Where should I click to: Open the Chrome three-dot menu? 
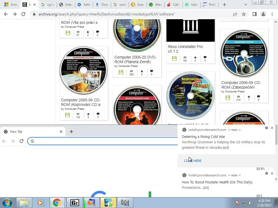click(272, 14)
